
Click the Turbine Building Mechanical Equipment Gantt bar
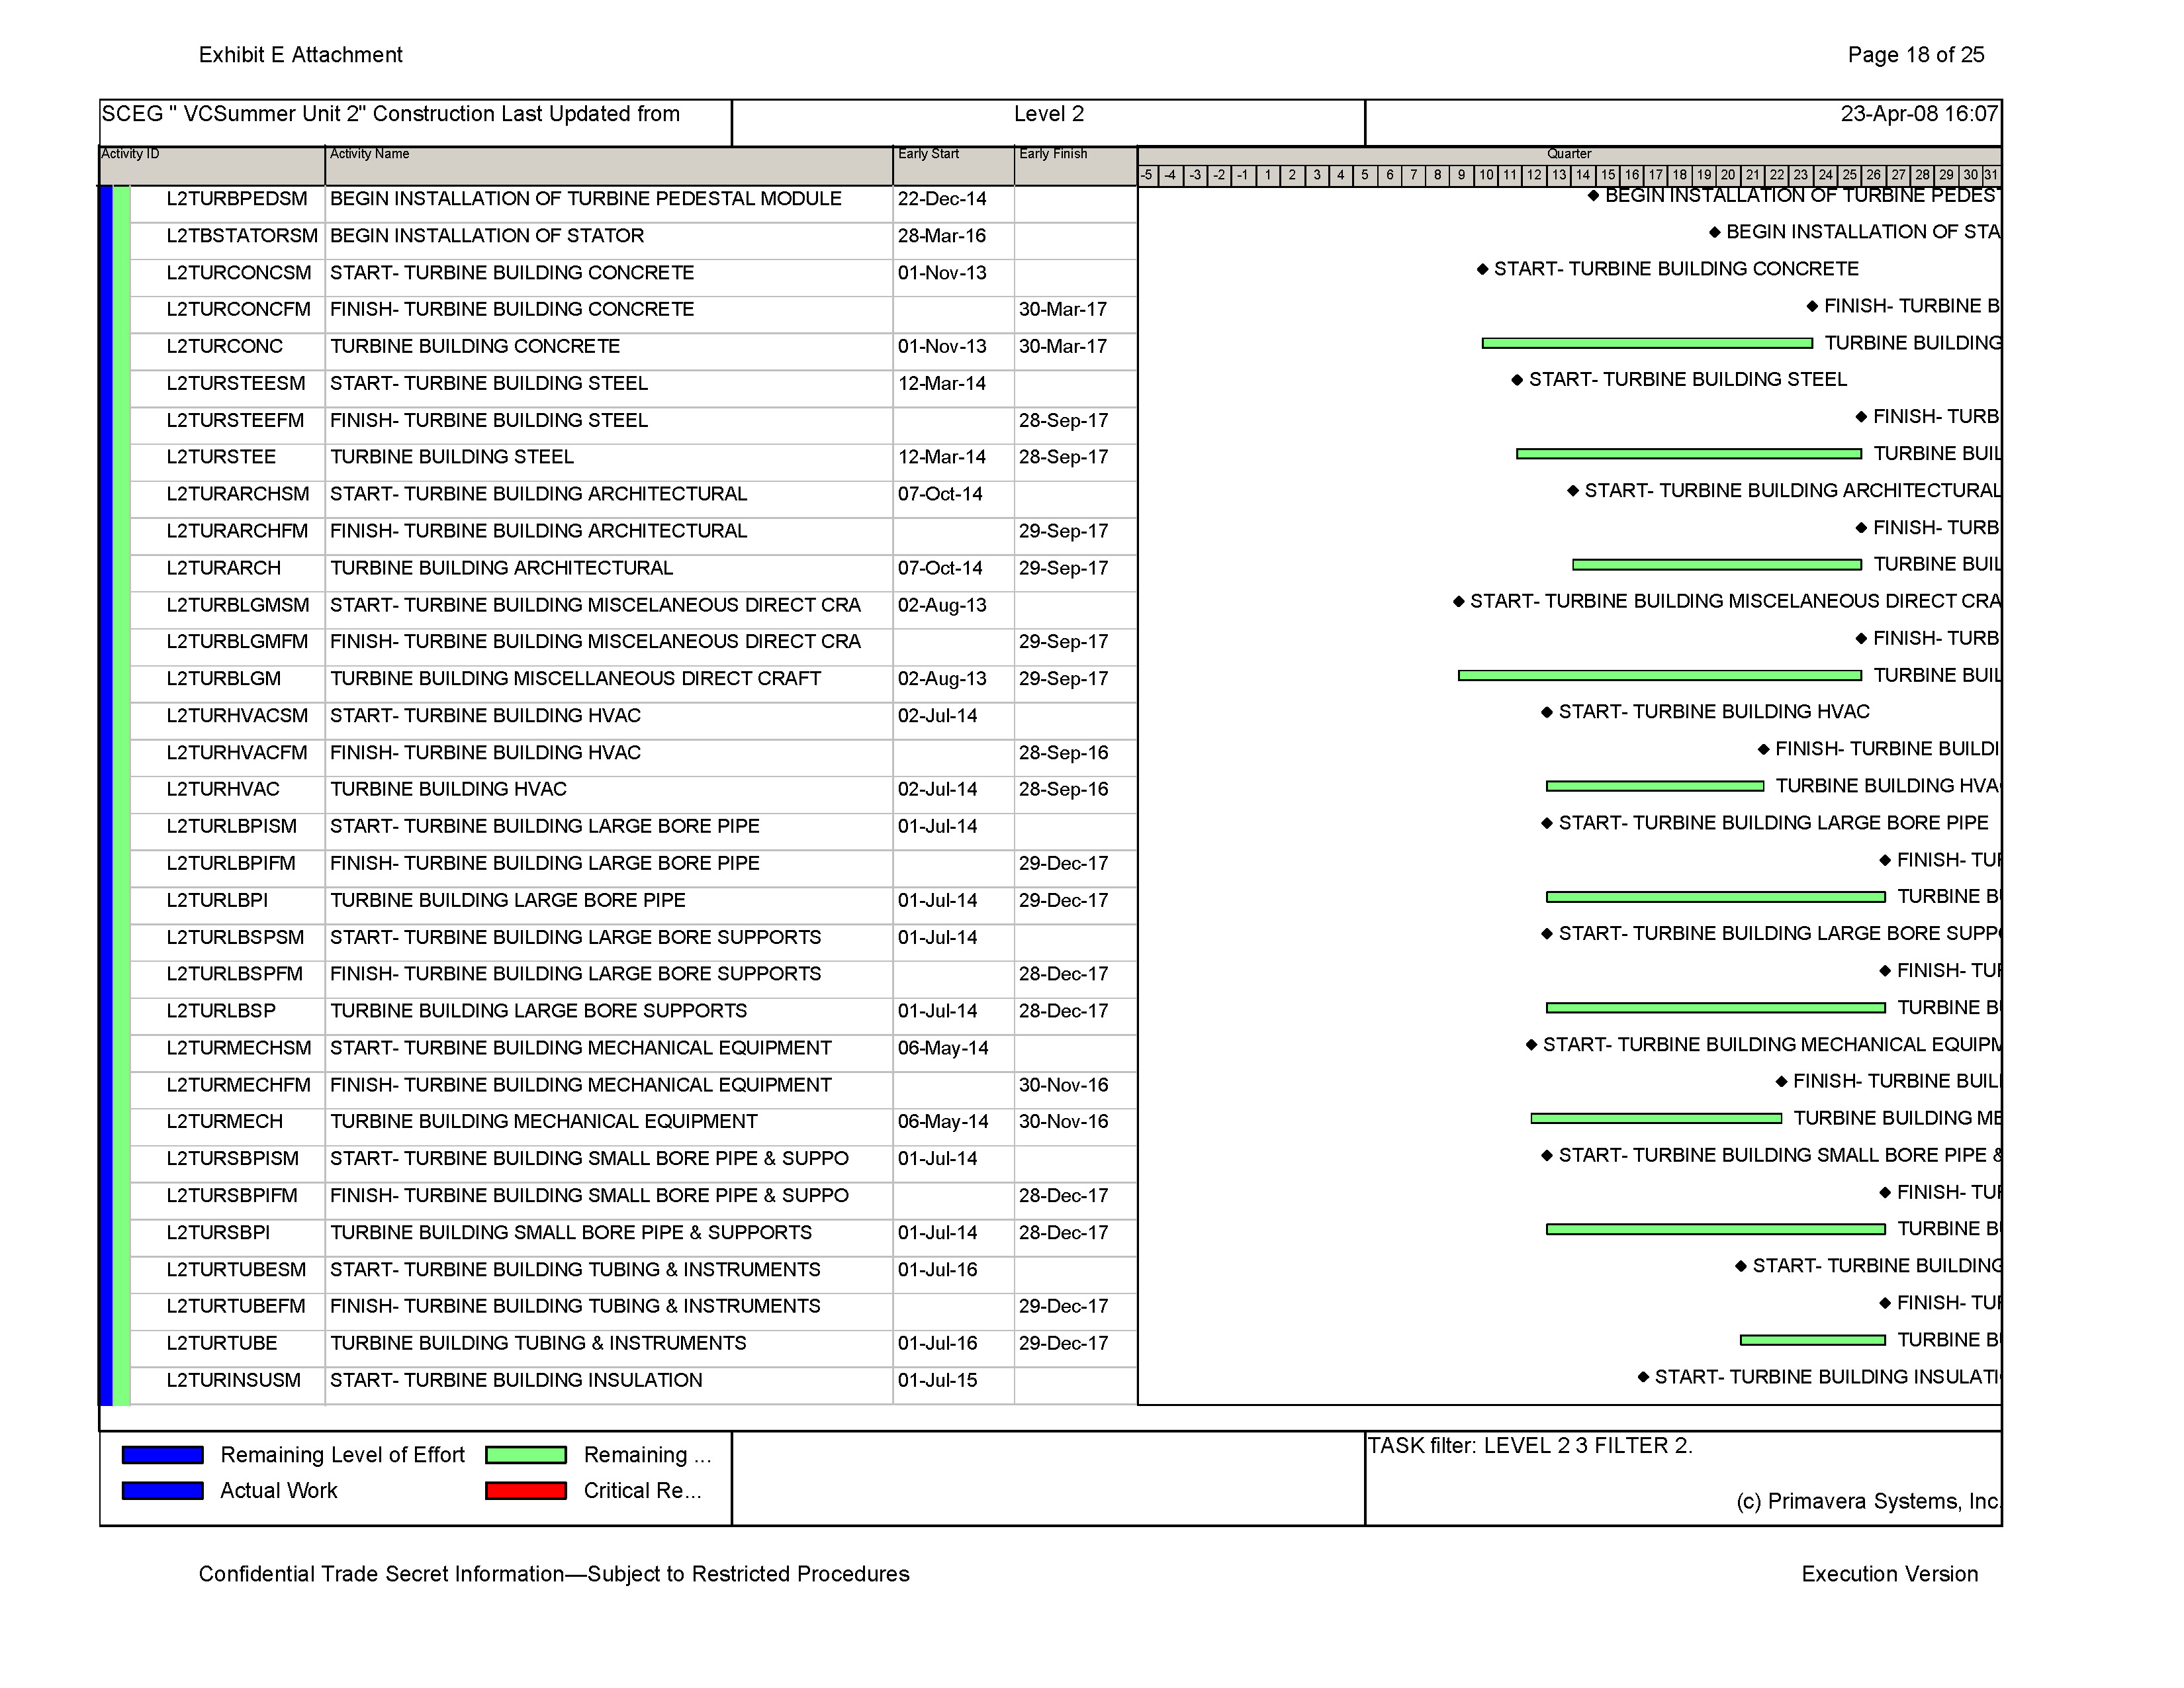1656,1118
